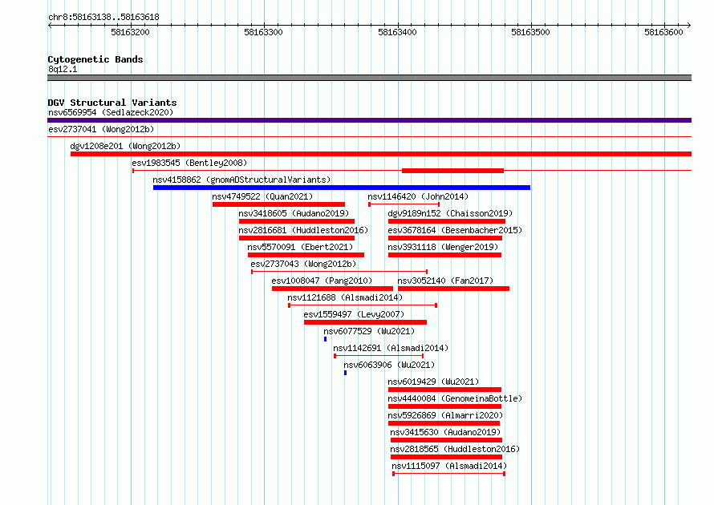714x505 pixels.
Task: Open nsv2818565 (Huddleston2016) label
Action: (x=455, y=449)
